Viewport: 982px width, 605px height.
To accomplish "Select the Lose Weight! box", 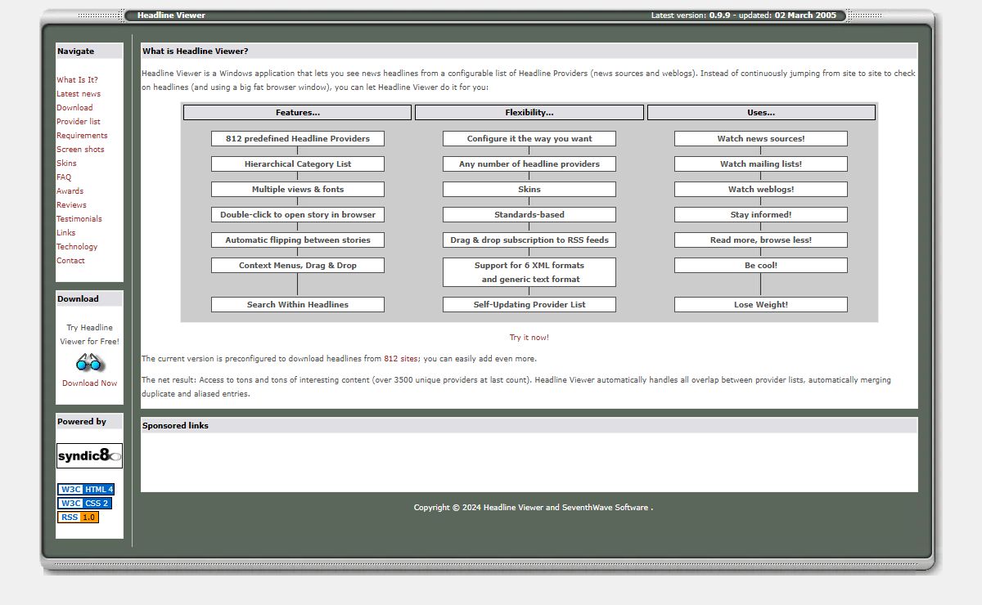I will click(761, 305).
